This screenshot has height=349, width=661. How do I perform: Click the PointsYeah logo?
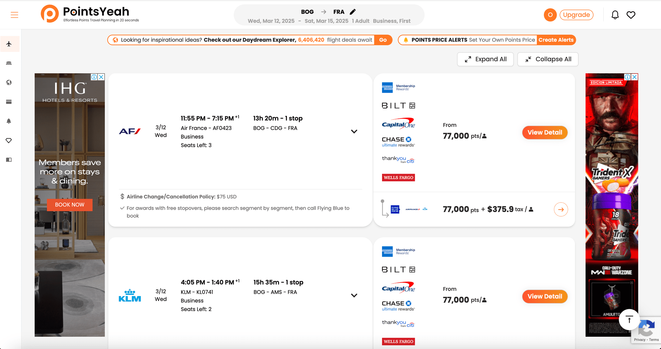(90, 14)
